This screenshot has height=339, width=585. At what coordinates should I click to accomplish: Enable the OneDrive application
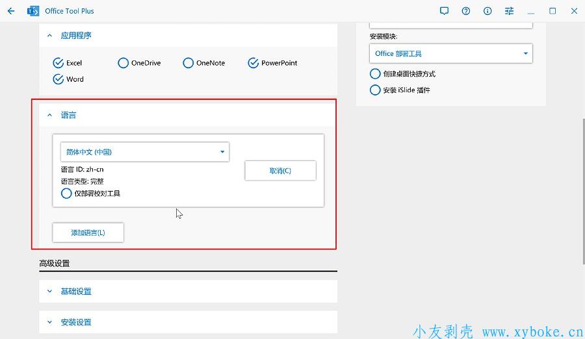(123, 63)
